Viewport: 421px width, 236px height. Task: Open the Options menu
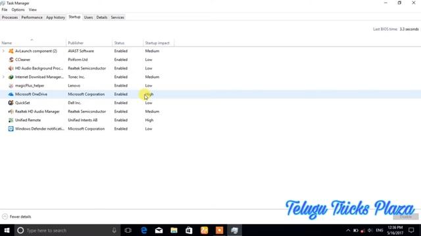point(18,10)
